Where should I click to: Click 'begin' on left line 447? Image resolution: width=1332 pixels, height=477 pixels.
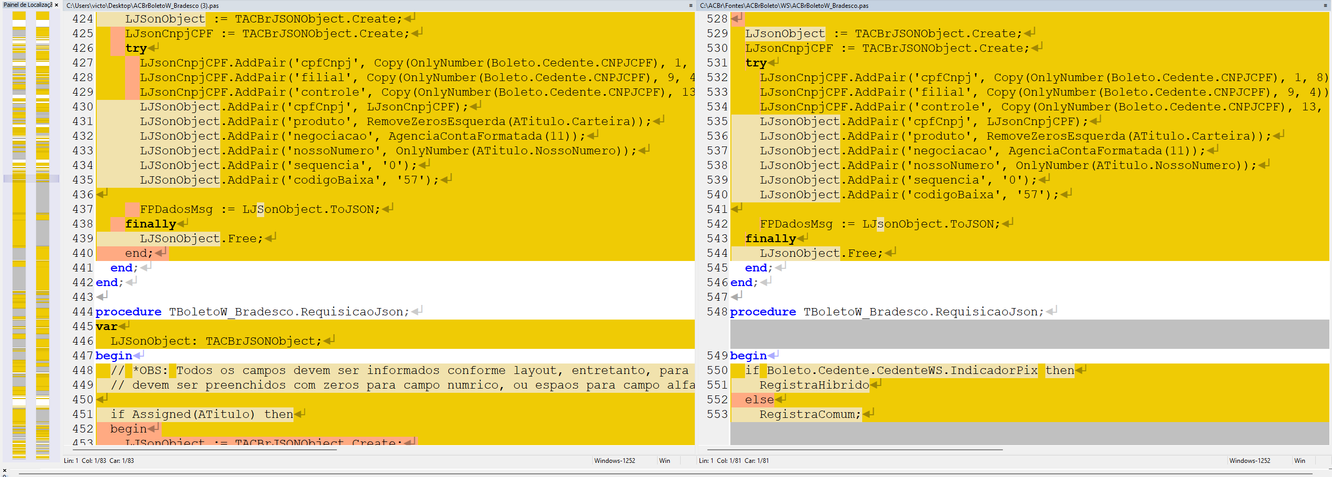114,356
